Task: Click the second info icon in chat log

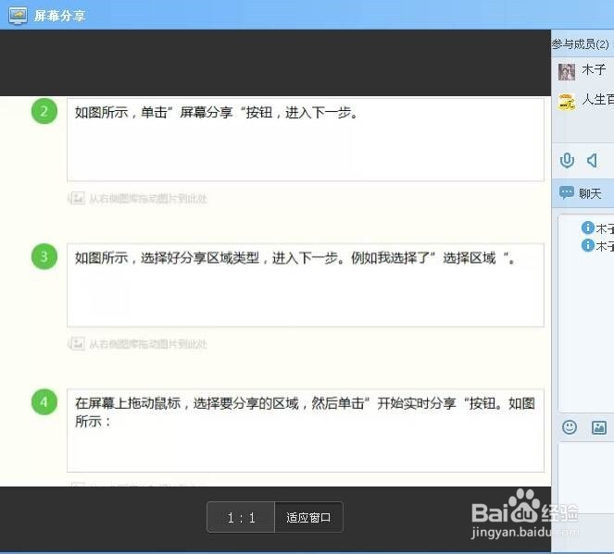Action: pyautogui.click(x=588, y=245)
